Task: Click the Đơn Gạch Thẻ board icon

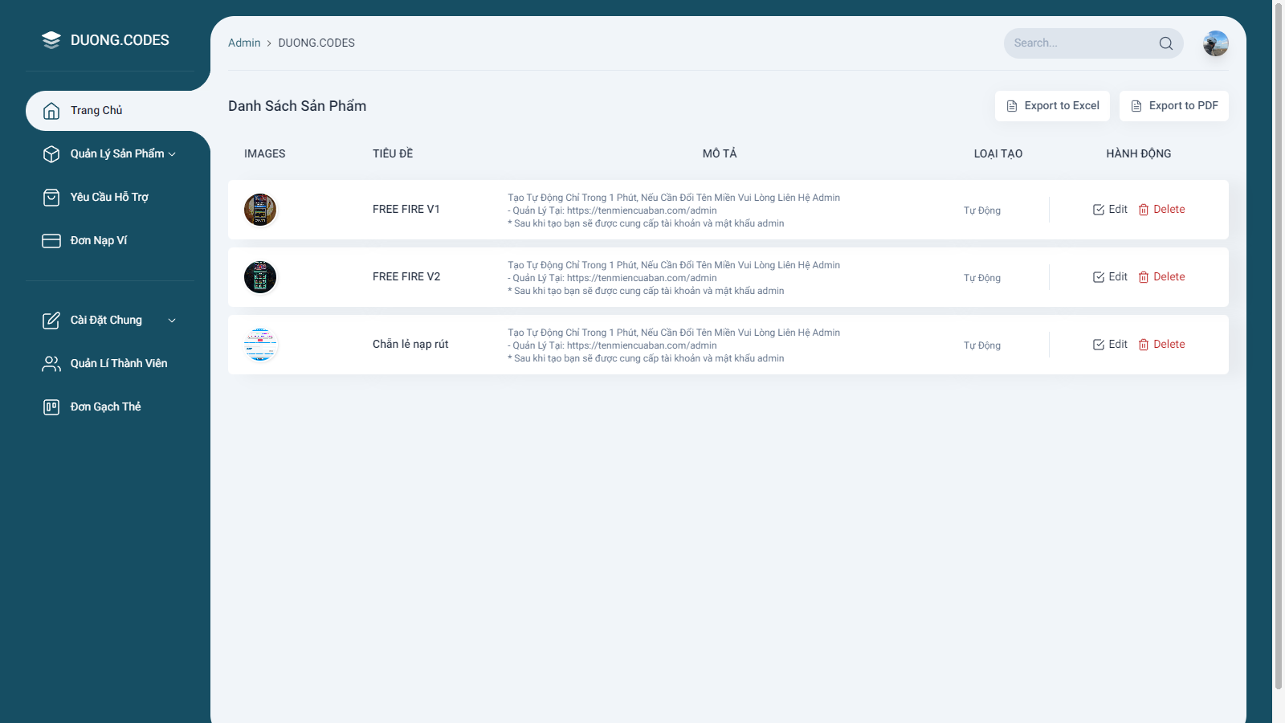Action: tap(51, 407)
